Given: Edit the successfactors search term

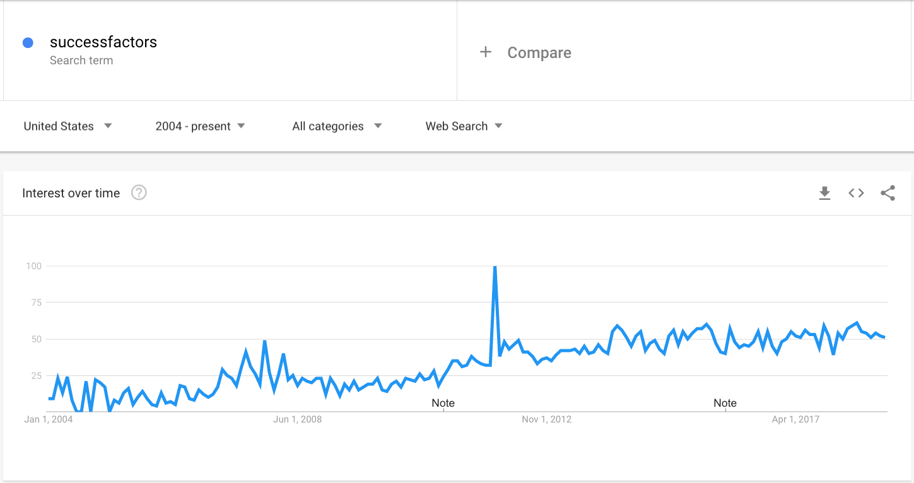Looking at the screenshot, I should tap(103, 42).
